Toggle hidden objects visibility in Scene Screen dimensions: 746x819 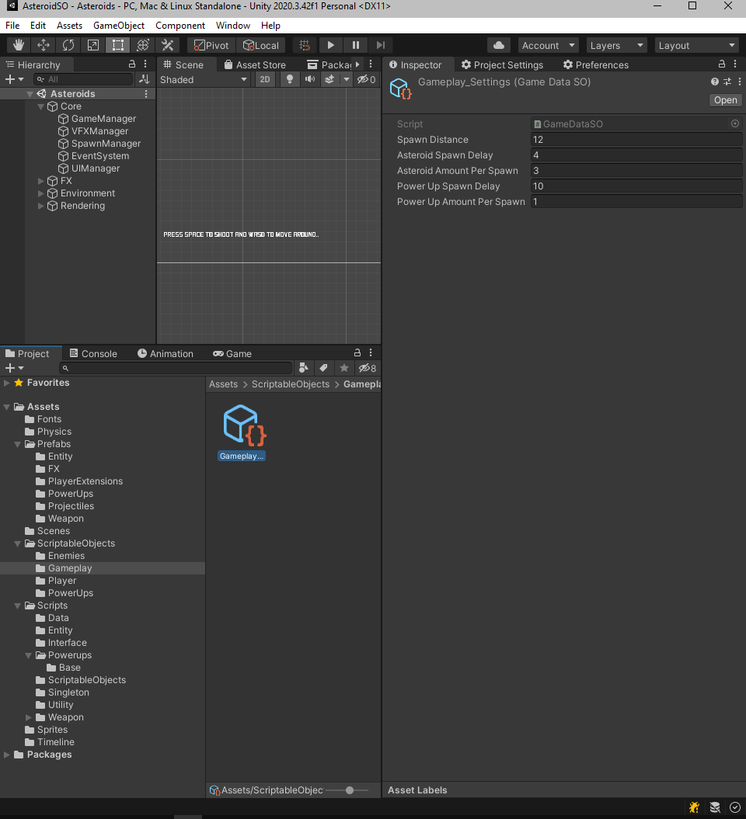366,79
